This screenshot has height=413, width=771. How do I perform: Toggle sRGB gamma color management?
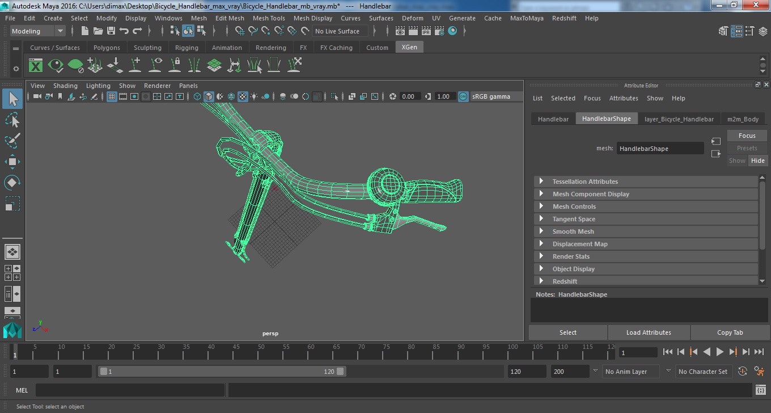463,96
